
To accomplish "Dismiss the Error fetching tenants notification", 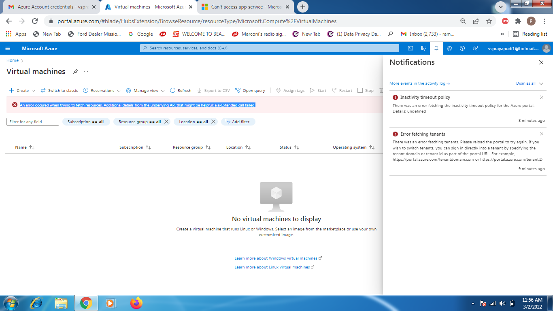I will [542, 134].
